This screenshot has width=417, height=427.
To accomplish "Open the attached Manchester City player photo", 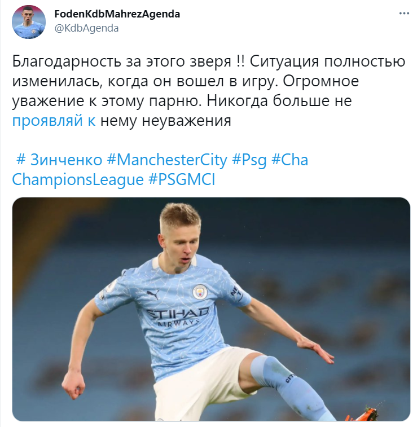I will tap(211, 309).
